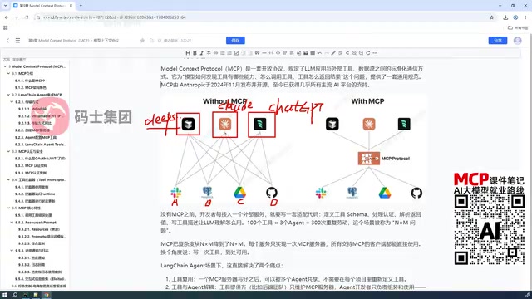This screenshot has height=299, width=532.
Task: Redo the last edit
Action: point(327,53)
